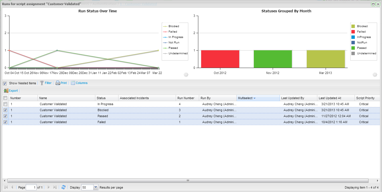Click the refresh icon in pager
382x192 pixels.
(x=64, y=187)
